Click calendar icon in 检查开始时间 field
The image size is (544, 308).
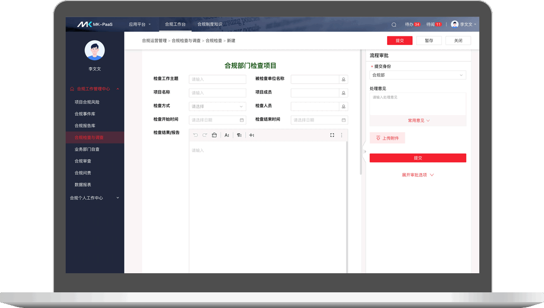242,120
